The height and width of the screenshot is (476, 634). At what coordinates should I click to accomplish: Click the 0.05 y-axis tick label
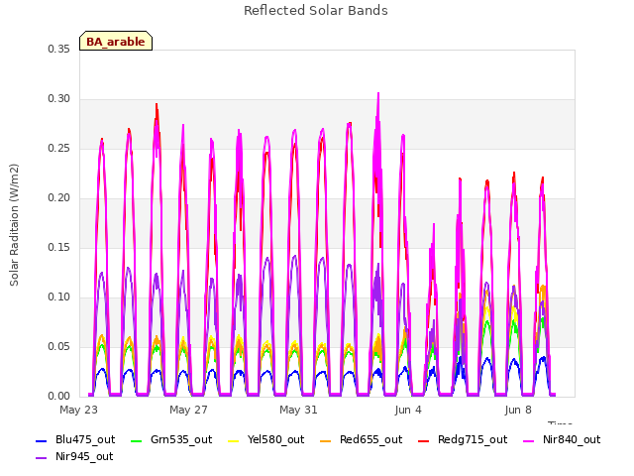(59, 346)
